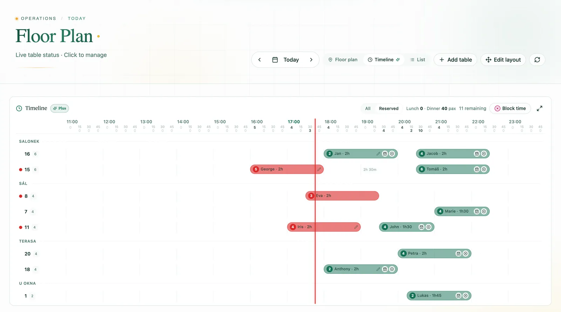Screen dimensions: 561x312
Task: Switch to List view
Action: pyautogui.click(x=417, y=60)
